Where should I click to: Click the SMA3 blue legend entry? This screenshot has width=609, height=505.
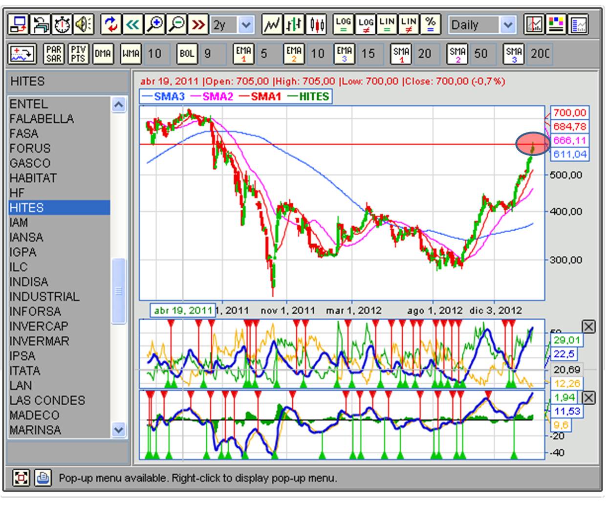[164, 96]
